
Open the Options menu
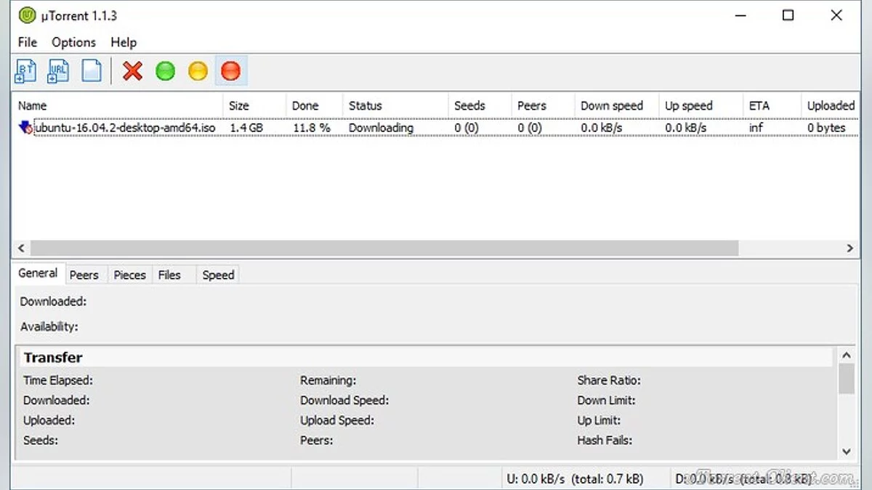[x=73, y=42]
